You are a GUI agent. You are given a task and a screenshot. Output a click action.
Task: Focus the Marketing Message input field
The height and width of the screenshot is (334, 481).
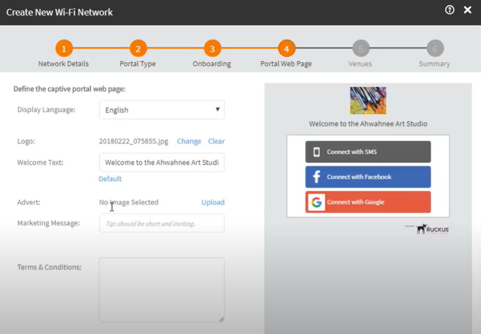tap(161, 224)
